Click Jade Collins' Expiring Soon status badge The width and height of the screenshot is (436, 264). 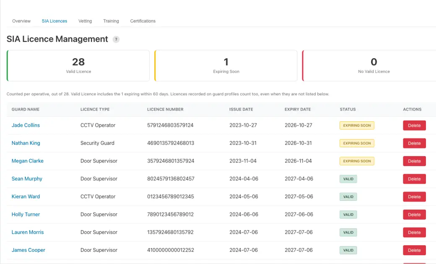pyautogui.click(x=357, y=126)
